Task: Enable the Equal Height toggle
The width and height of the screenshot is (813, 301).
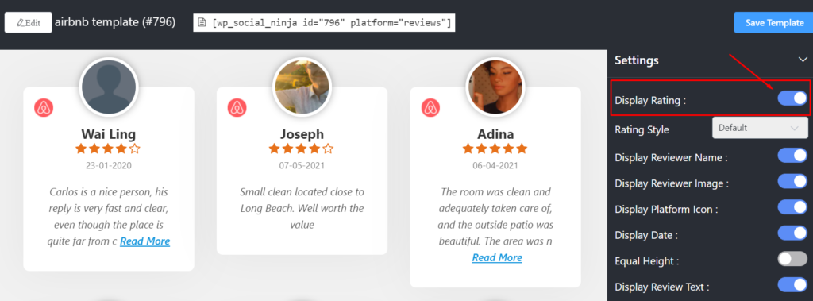Action: (x=792, y=258)
